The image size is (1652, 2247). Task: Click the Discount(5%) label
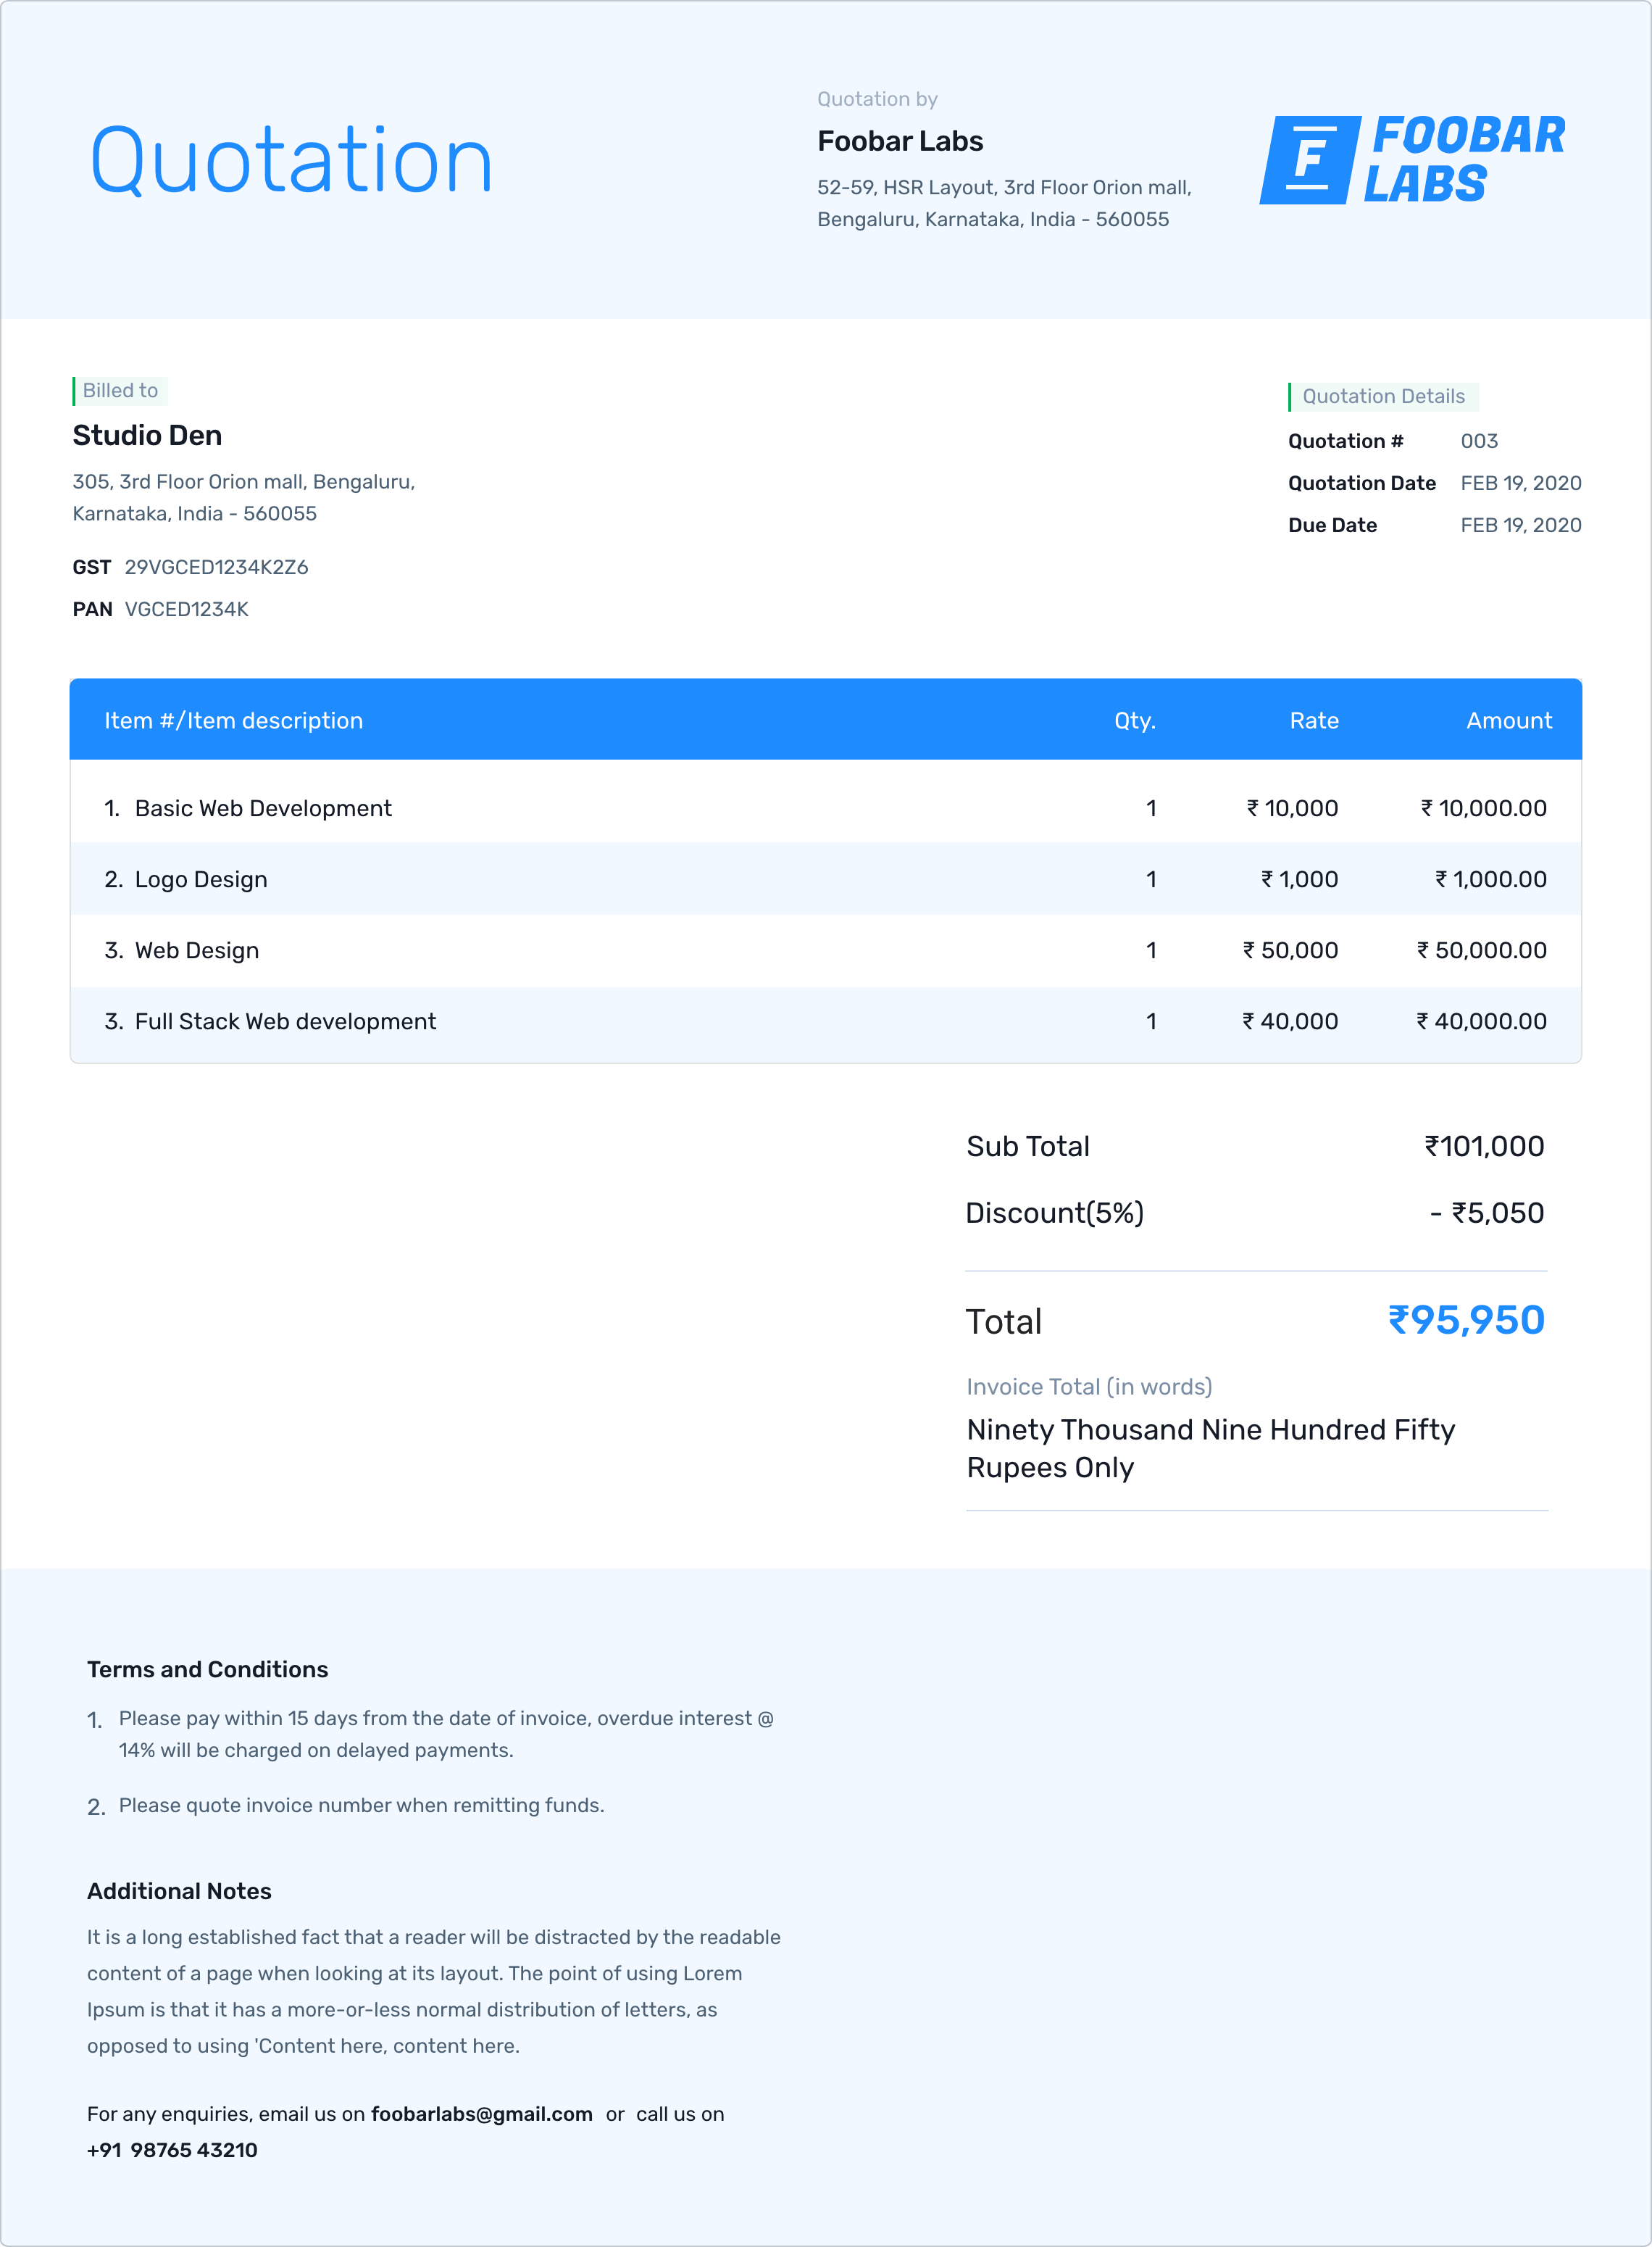coord(1054,1213)
